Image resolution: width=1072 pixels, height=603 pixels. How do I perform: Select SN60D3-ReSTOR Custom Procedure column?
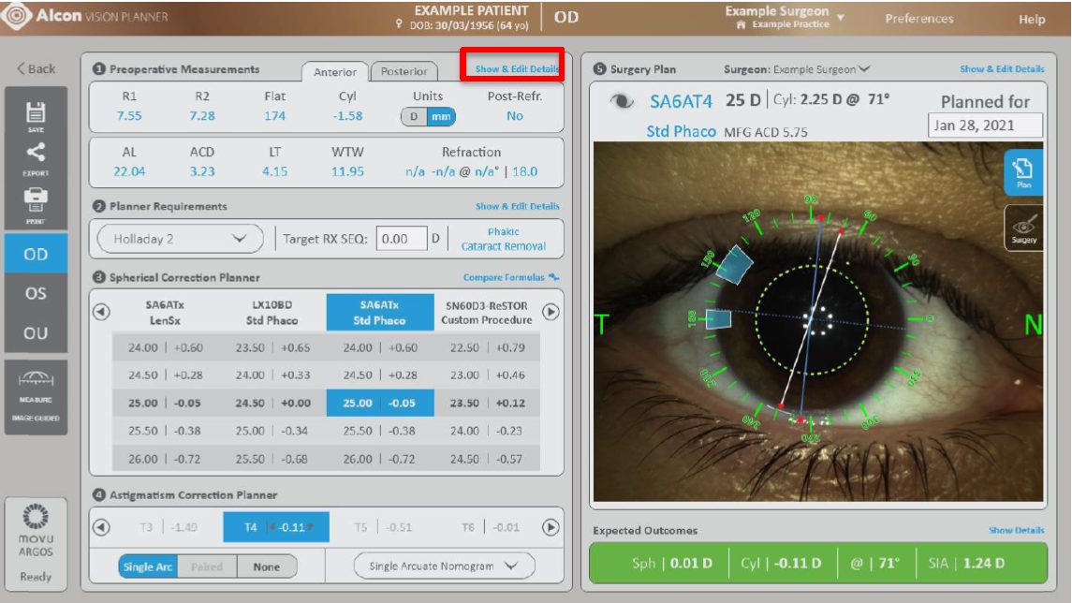click(487, 313)
